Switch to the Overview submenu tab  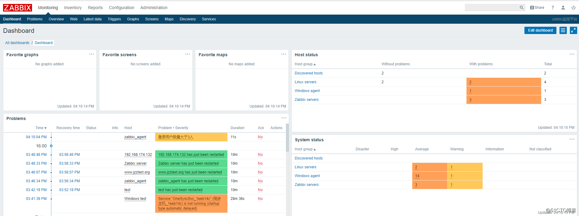(56, 19)
